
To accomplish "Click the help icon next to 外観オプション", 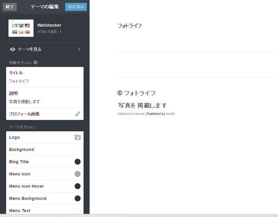I will 35,62.
